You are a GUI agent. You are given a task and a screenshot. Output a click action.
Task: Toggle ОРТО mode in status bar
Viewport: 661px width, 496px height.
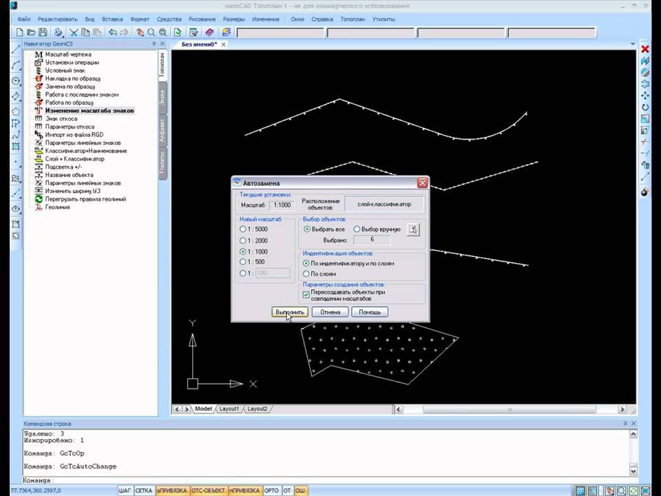pyautogui.click(x=271, y=490)
